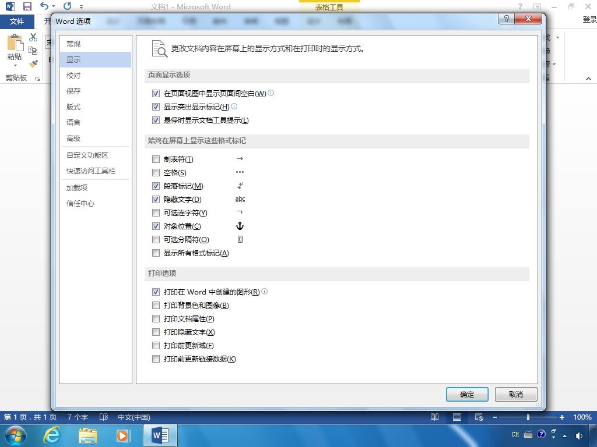The width and height of the screenshot is (597, 447).
Task: Open the customize quick access toolbar dropdown
Action: click(x=81, y=6)
